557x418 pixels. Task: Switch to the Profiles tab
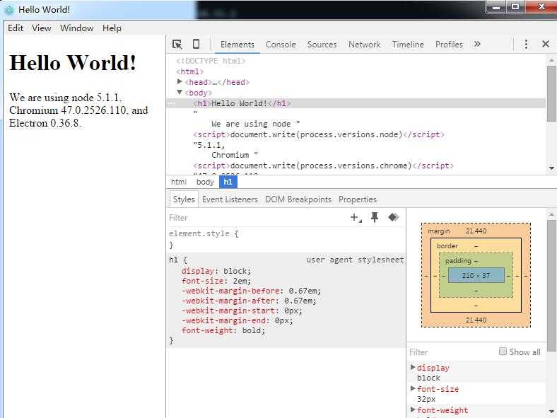coord(449,45)
